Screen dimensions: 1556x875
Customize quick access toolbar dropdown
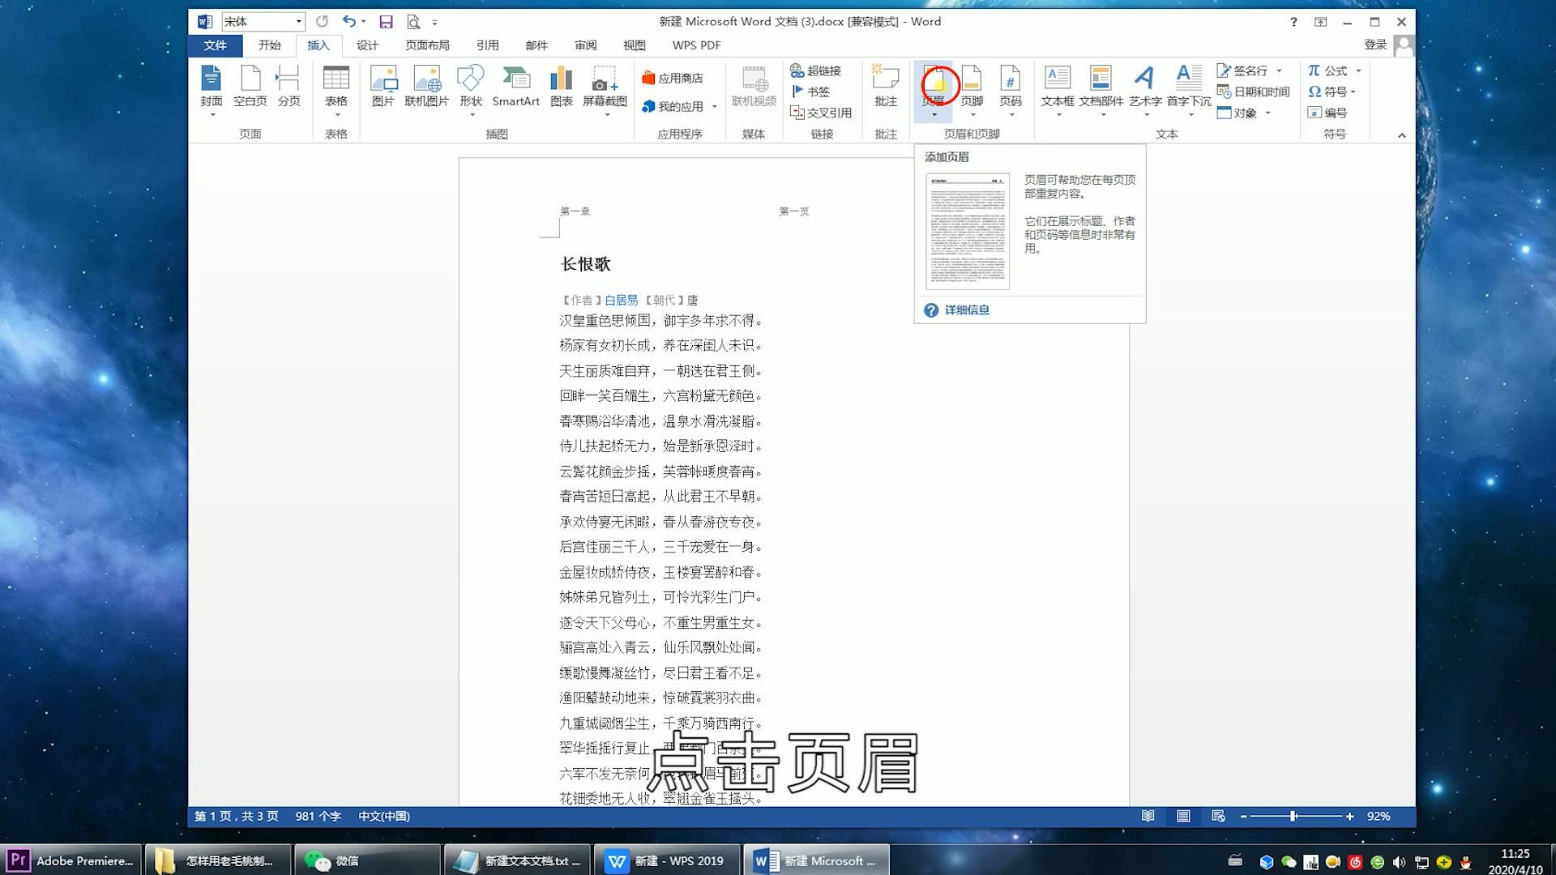pyautogui.click(x=434, y=23)
